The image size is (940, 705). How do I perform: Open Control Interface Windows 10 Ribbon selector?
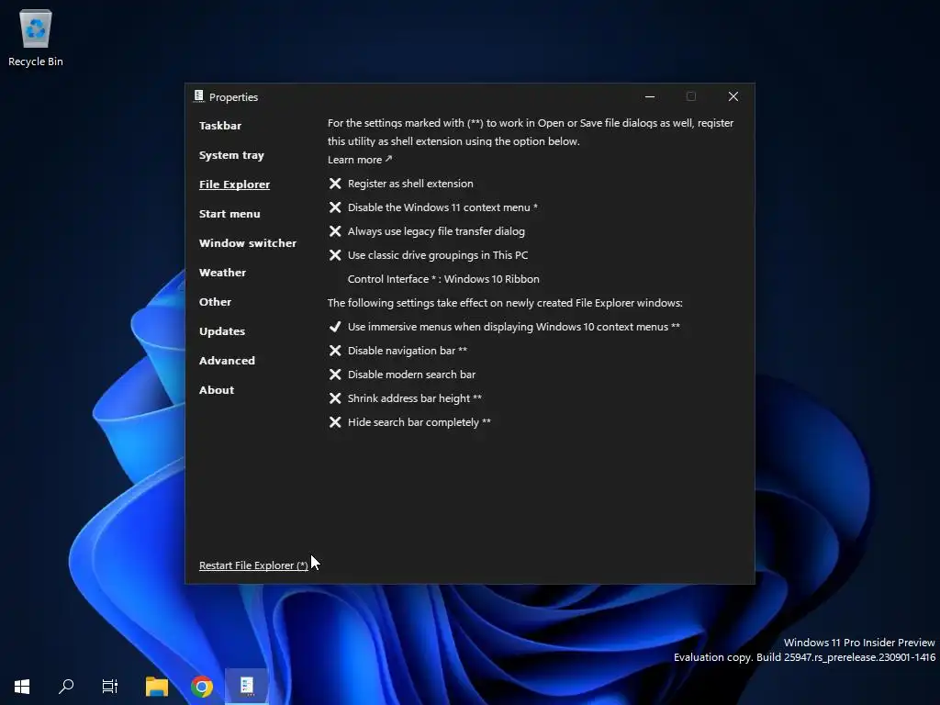tap(443, 279)
